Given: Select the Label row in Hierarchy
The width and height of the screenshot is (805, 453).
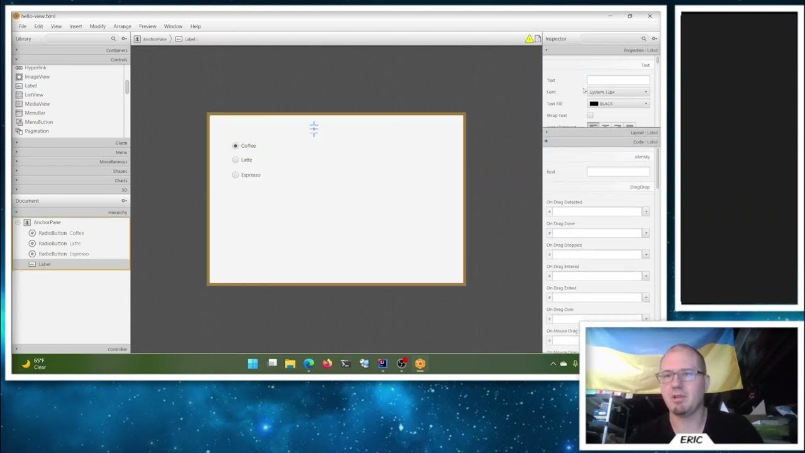Looking at the screenshot, I should click(71, 264).
